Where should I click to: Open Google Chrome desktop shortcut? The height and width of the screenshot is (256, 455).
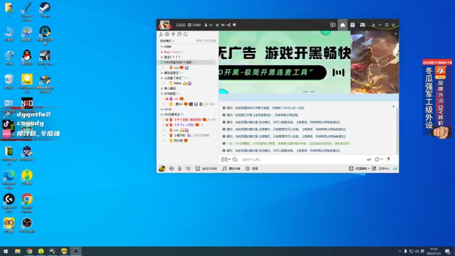[x=27, y=203]
